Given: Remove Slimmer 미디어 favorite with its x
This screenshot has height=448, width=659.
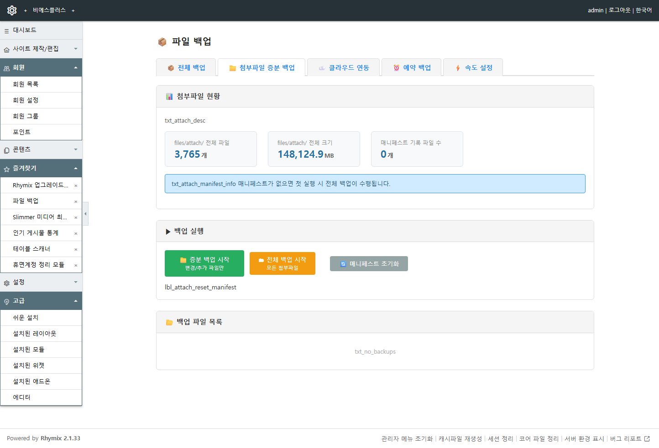Looking at the screenshot, I should point(76,217).
